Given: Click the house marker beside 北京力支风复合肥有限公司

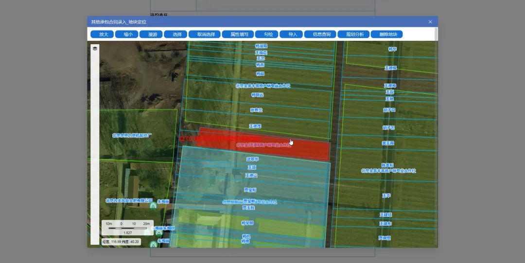Looking at the screenshot, I should (x=153, y=206).
